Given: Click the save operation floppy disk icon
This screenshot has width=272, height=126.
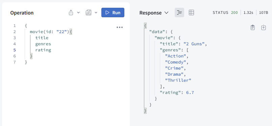Looking at the screenshot, I should [x=89, y=12].
